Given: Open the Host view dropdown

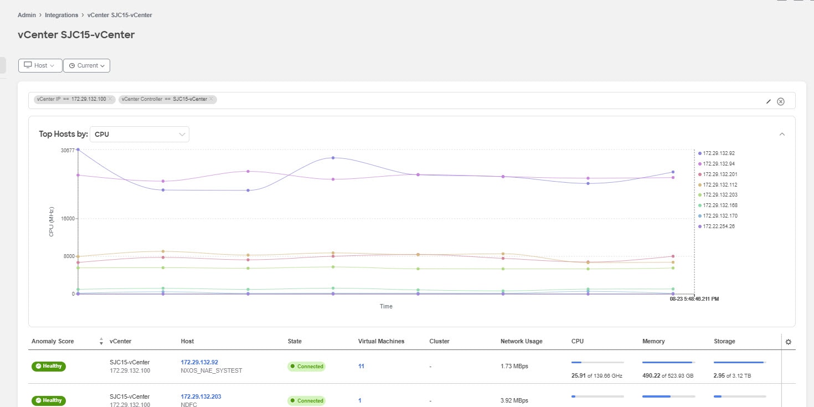Looking at the screenshot, I should point(40,65).
